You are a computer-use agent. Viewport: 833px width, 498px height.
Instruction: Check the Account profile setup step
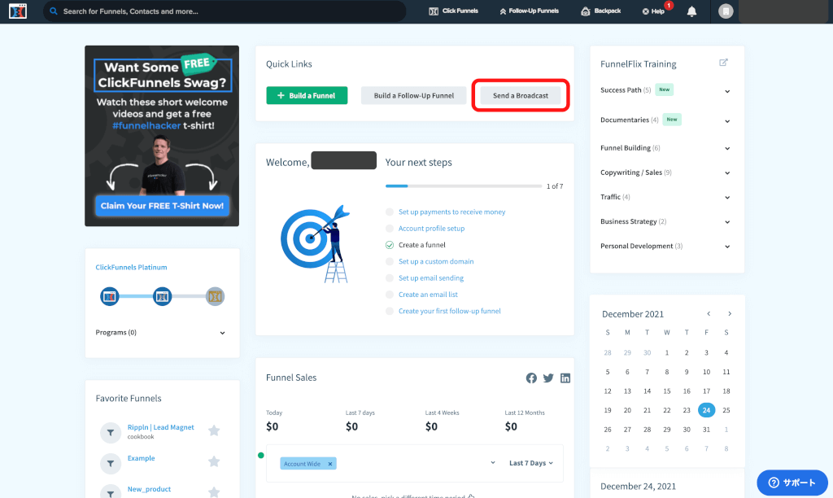pyautogui.click(x=390, y=229)
